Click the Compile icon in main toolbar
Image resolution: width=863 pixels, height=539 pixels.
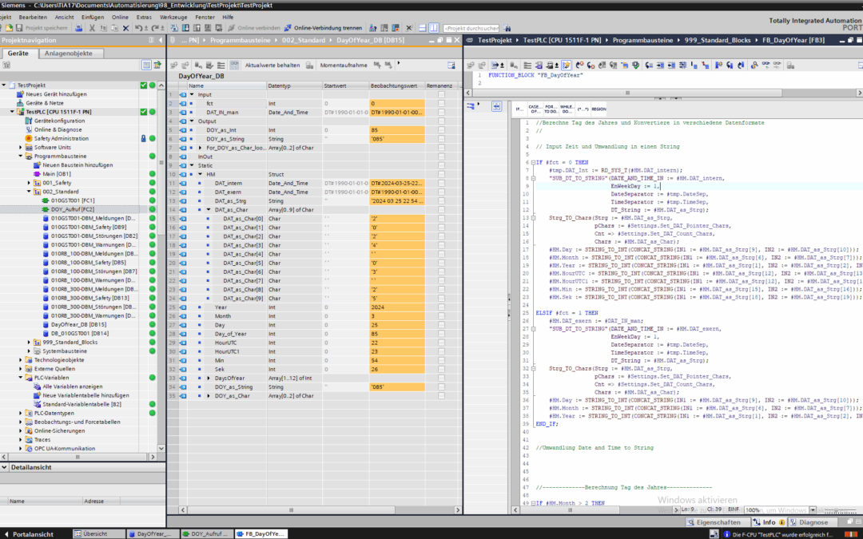(x=174, y=27)
